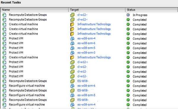Click green check for Protect VM es-w08-srm-4
This screenshot has height=109, width=178.
(128, 39)
